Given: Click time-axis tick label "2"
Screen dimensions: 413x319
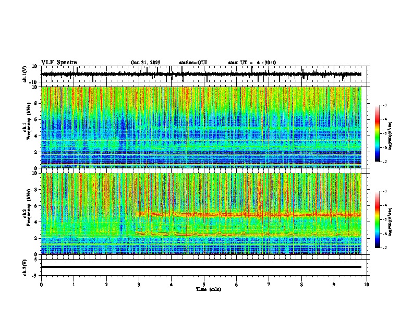Looking at the screenshot, I should click(106, 285).
